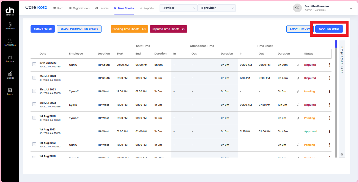Screen dimensions: 359x183
Task: Open the user account dropdown arrow
Action: (351, 9)
